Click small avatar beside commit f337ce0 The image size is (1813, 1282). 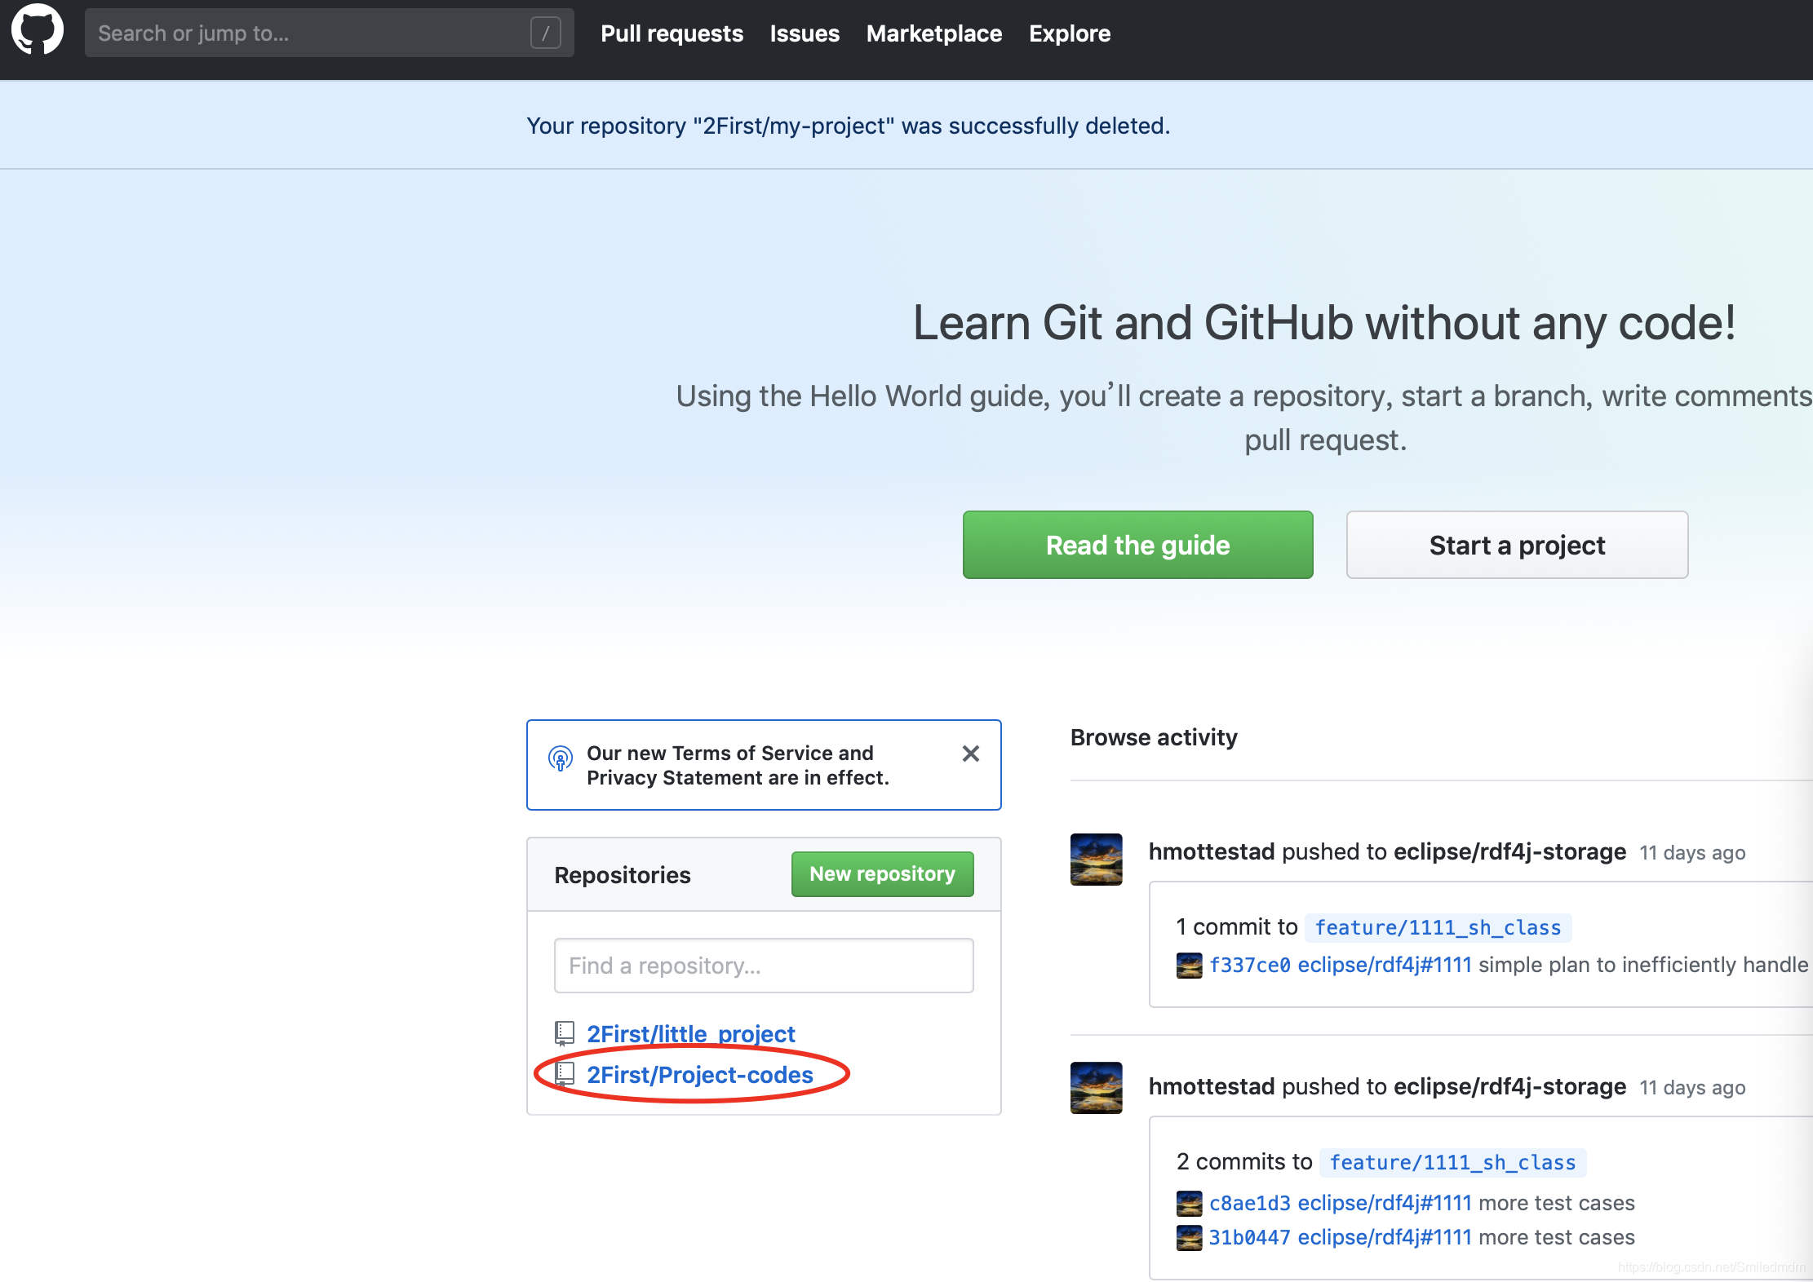pos(1189,966)
